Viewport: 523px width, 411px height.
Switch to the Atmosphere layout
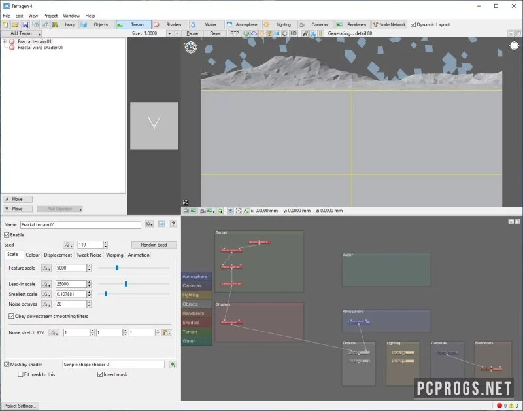[x=243, y=24]
